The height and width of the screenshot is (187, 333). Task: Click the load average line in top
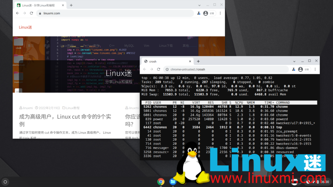point(207,78)
